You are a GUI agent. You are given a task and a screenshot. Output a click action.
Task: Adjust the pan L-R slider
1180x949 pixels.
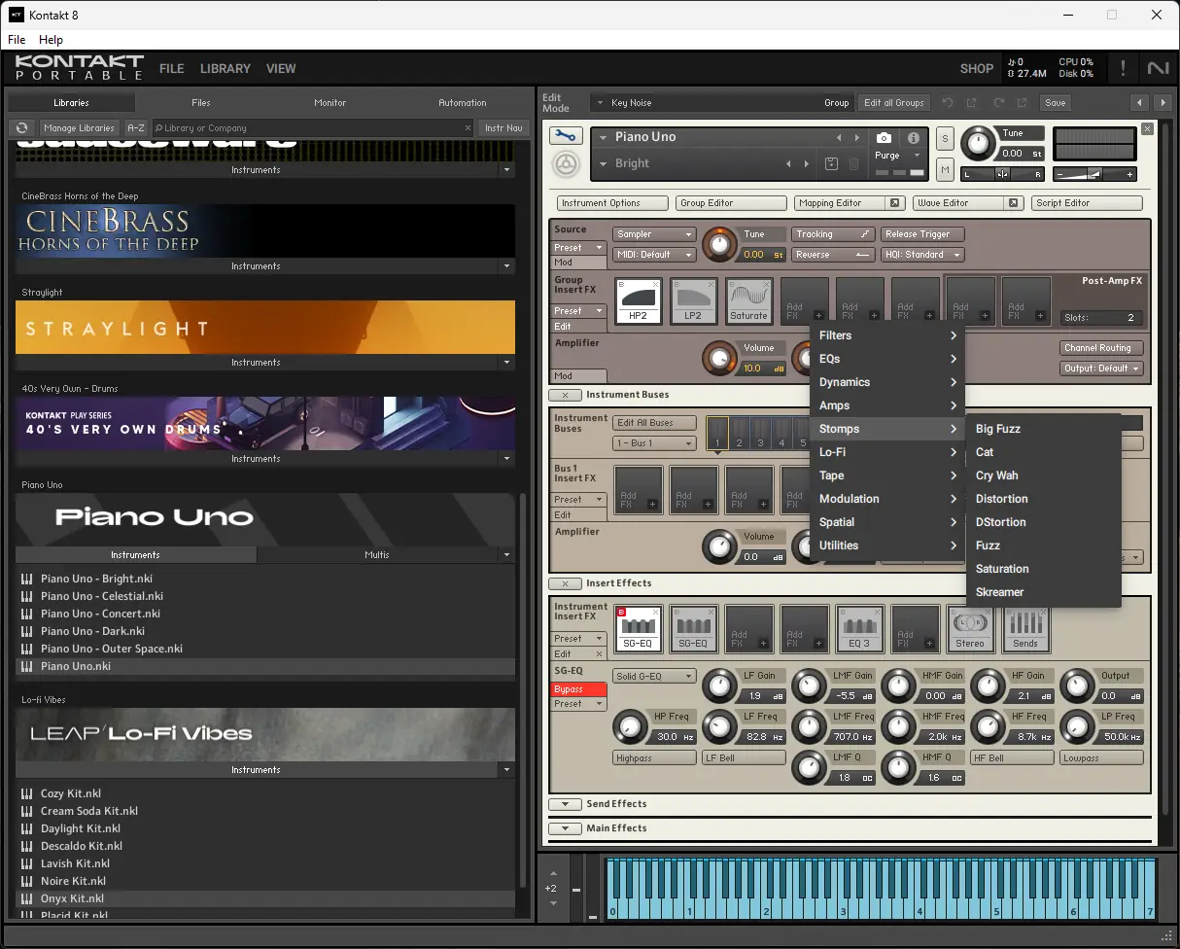1002,174
